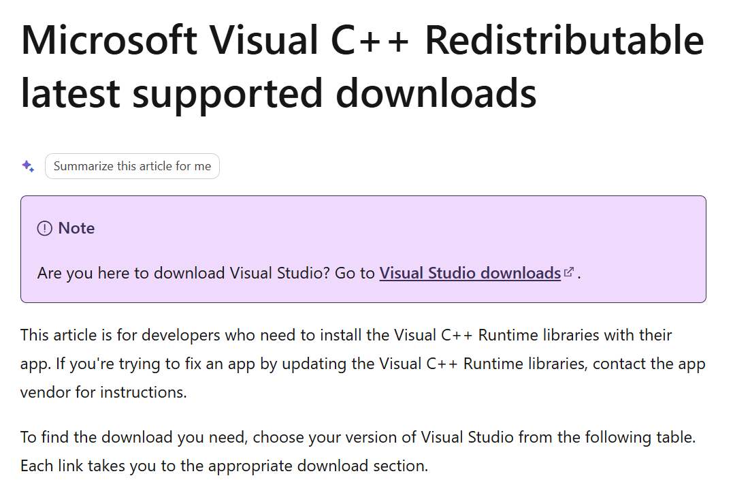Click the external link icon after downloads
The image size is (750, 493).
tap(569, 272)
